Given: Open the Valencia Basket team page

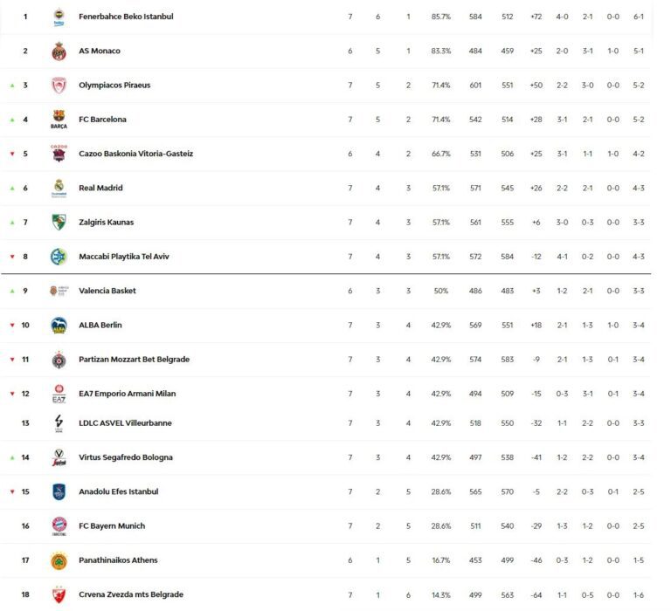Looking at the screenshot, I should point(107,291).
